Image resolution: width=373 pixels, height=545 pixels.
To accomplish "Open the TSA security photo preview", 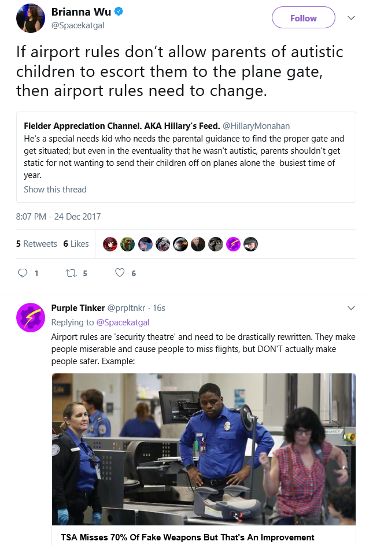I will (204, 449).
